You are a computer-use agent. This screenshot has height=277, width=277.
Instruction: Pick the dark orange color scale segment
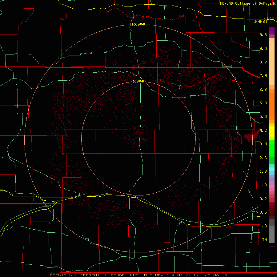click(x=272, y=106)
